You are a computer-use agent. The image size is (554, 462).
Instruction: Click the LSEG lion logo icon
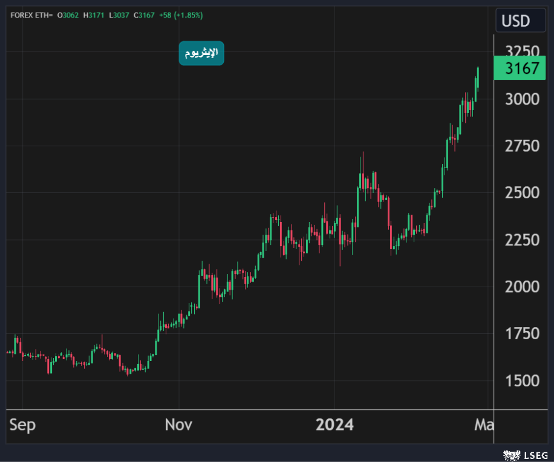coord(512,454)
